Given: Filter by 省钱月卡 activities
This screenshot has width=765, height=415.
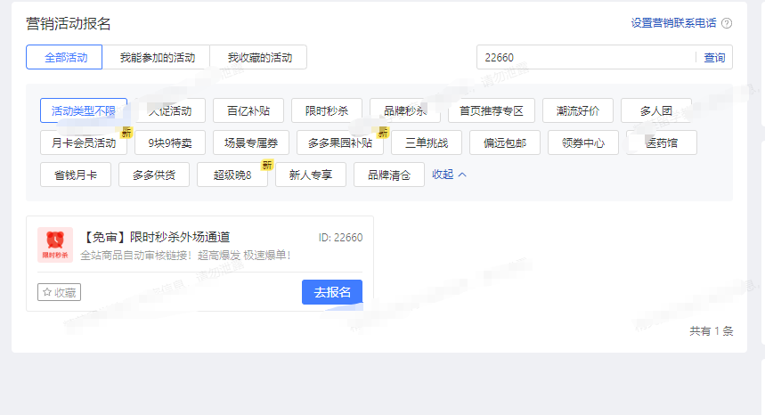Looking at the screenshot, I should pos(76,175).
